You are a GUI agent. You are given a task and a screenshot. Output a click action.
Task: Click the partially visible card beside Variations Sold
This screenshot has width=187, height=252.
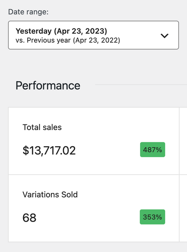183,208
